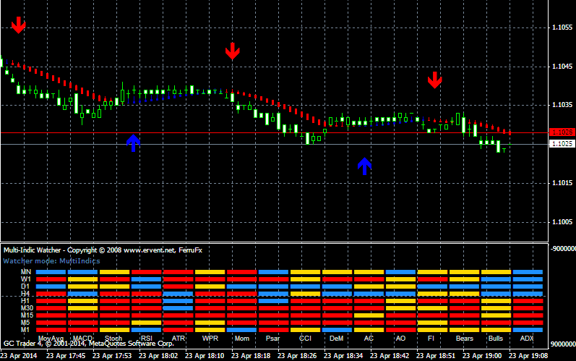Click the MovAvg indicator column label
576x361 pixels.
50,338
